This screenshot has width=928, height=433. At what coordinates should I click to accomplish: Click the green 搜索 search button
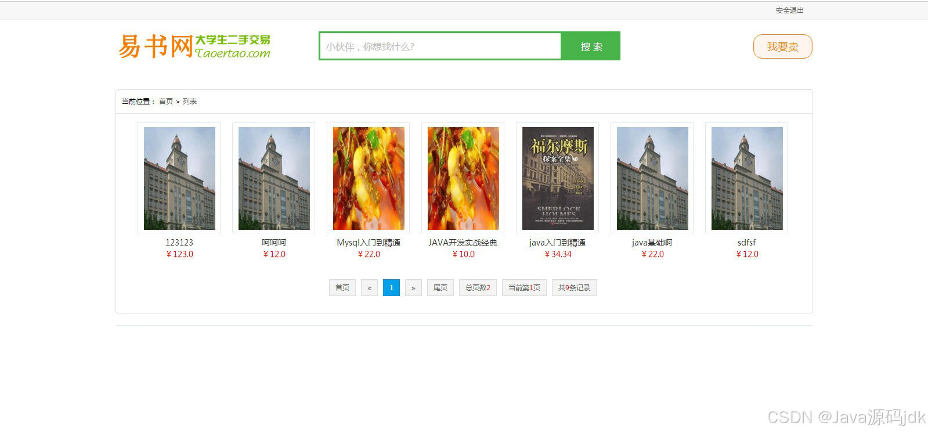(591, 46)
